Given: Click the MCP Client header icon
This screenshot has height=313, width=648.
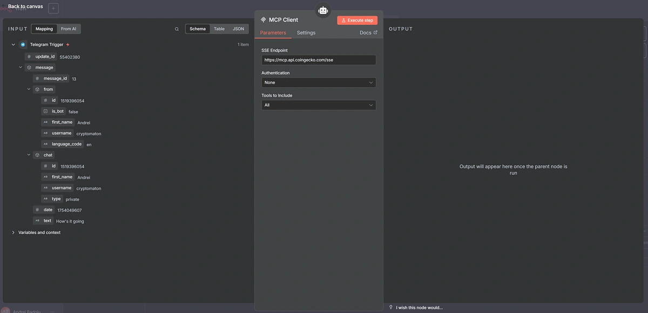Looking at the screenshot, I should [264, 20].
